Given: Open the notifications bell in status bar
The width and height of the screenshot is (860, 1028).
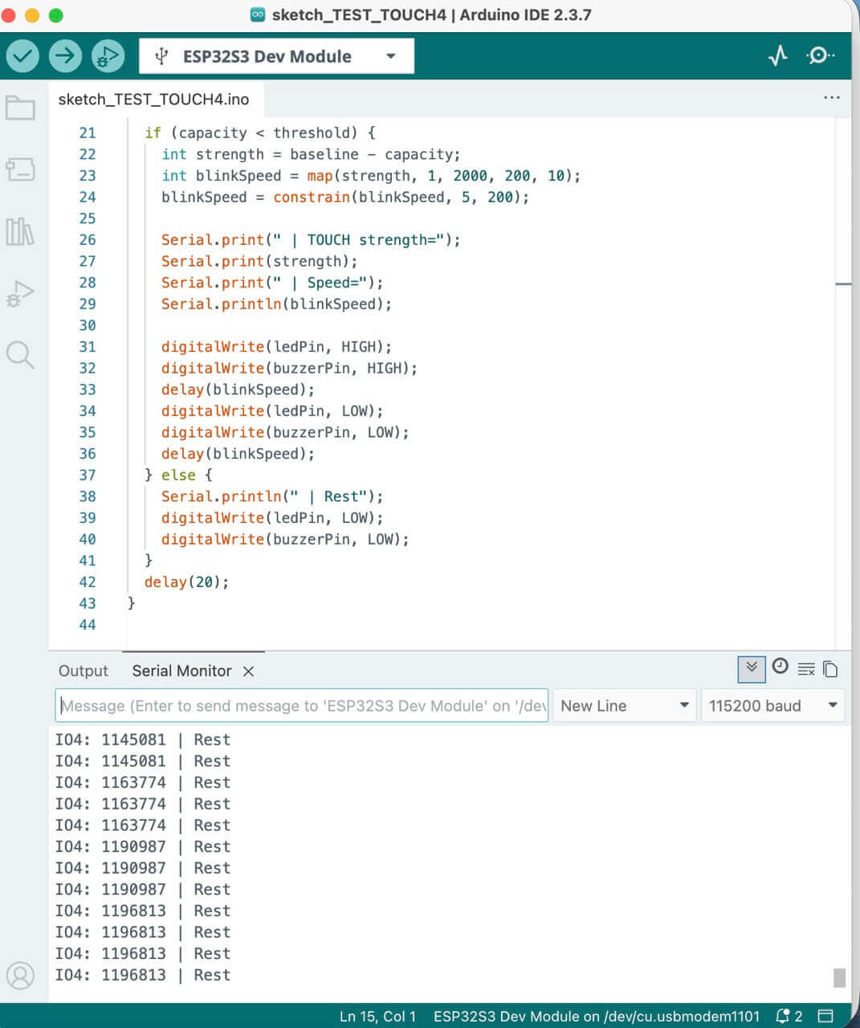Looking at the screenshot, I should point(789,1016).
